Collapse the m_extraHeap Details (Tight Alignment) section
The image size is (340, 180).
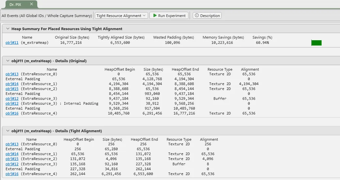7,131
